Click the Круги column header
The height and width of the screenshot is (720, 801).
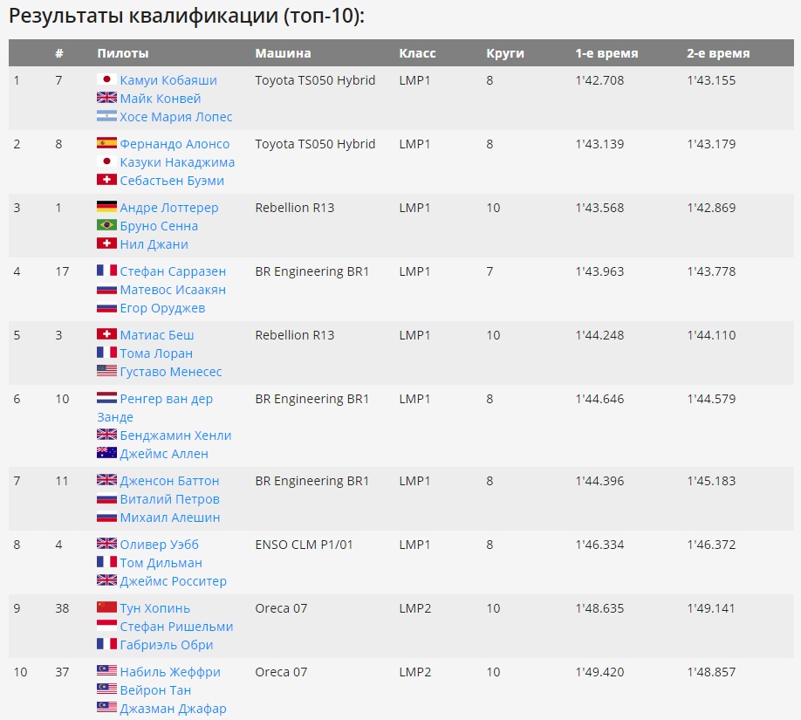click(x=505, y=53)
